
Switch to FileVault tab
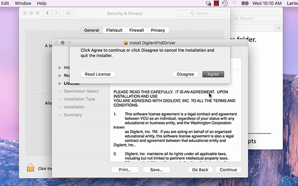pos(114,30)
